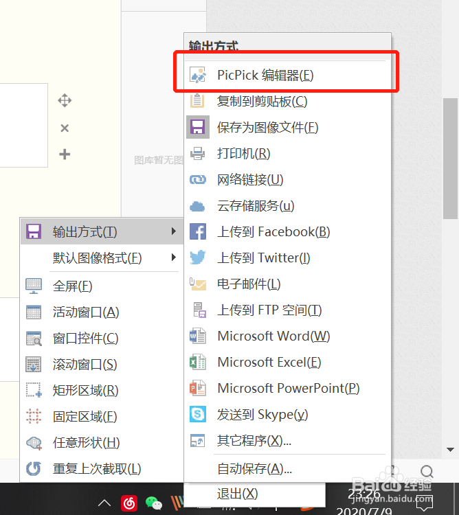This screenshot has height=515, width=459.
Task: Open 其它程序 dialog
Action: [287, 440]
